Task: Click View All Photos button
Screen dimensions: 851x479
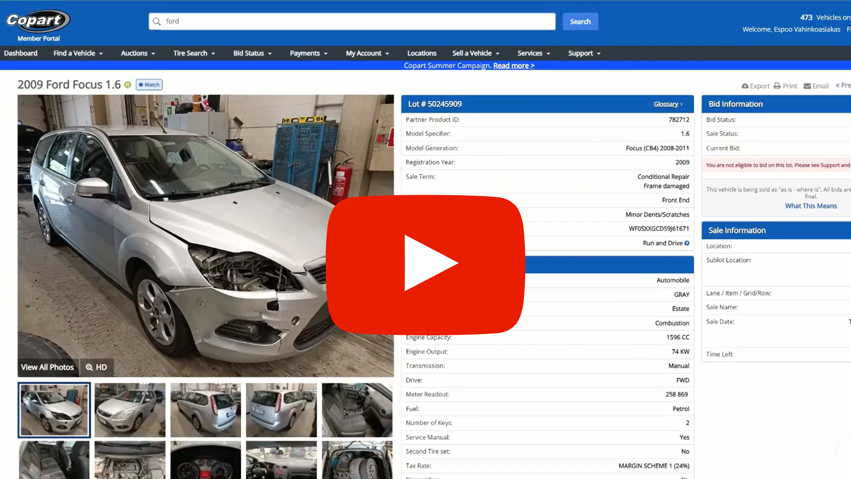Action: (x=47, y=367)
